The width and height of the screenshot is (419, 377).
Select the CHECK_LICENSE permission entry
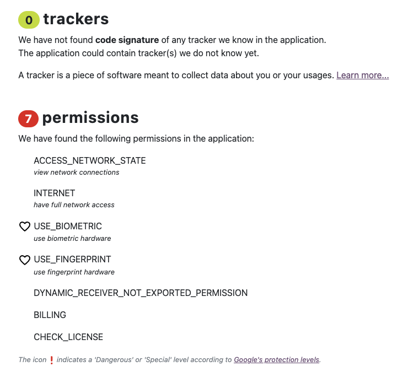[x=68, y=337]
